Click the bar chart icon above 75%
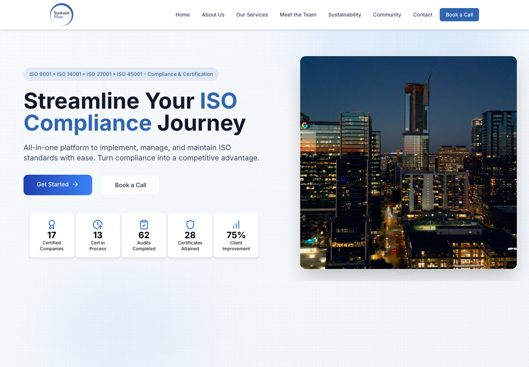 coord(236,225)
